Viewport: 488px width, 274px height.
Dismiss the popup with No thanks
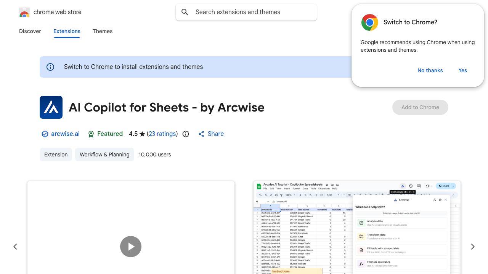pyautogui.click(x=430, y=70)
